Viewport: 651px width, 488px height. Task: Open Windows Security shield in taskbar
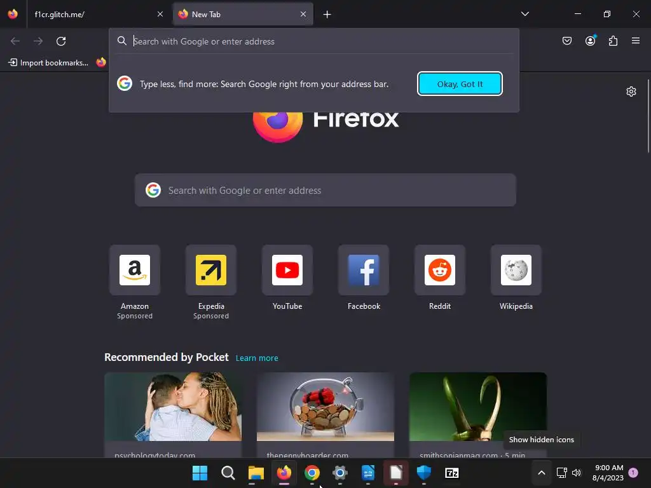click(424, 473)
